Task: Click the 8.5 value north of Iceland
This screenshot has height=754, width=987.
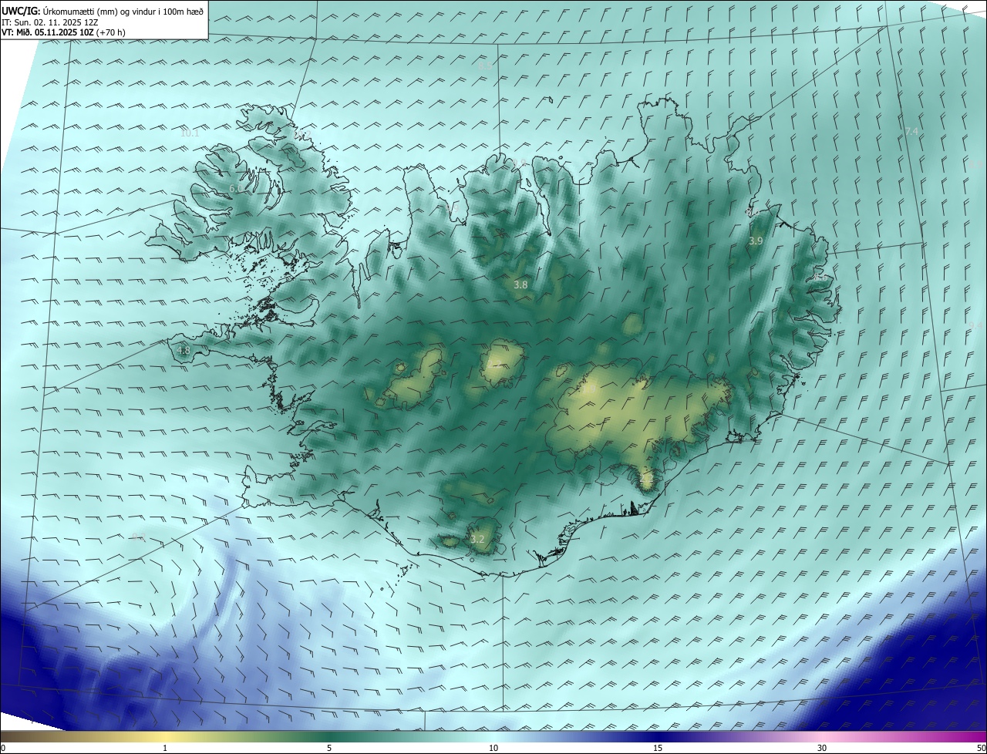Action: pos(485,67)
